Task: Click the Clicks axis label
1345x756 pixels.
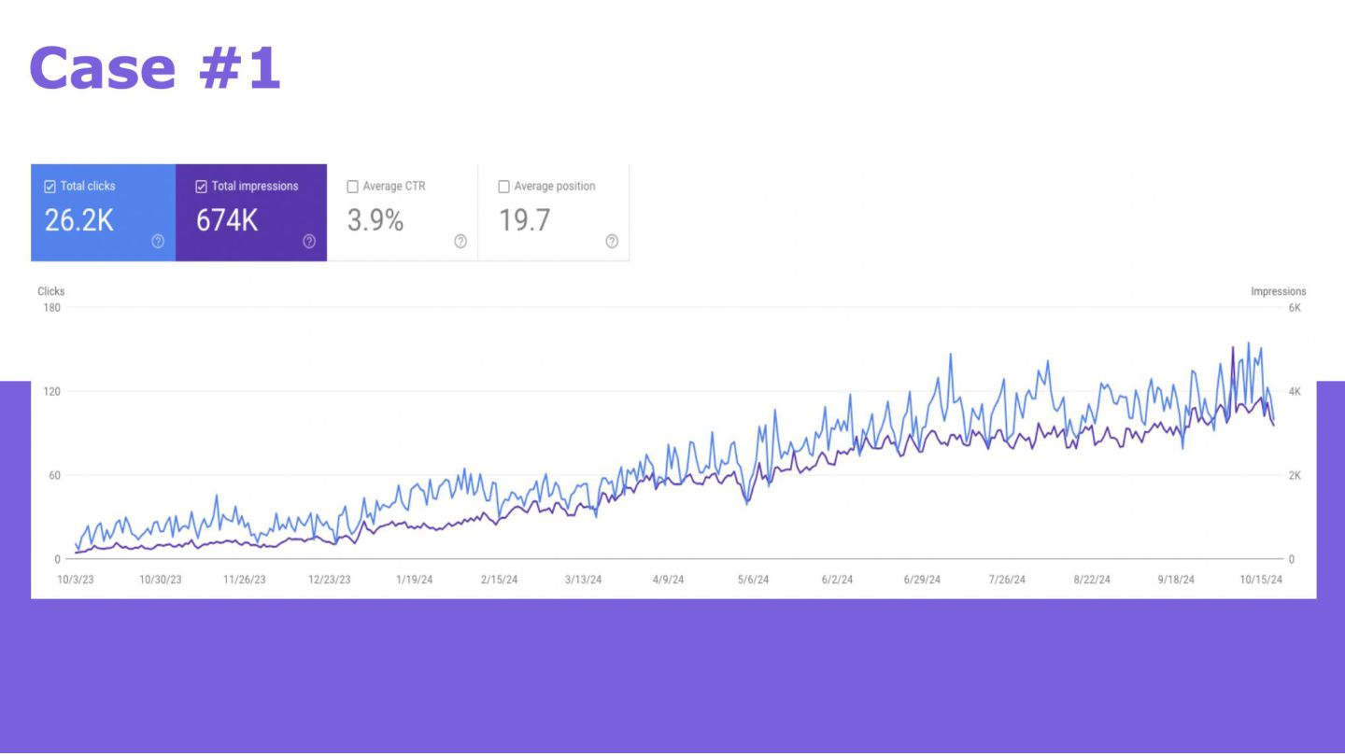Action: [50, 291]
